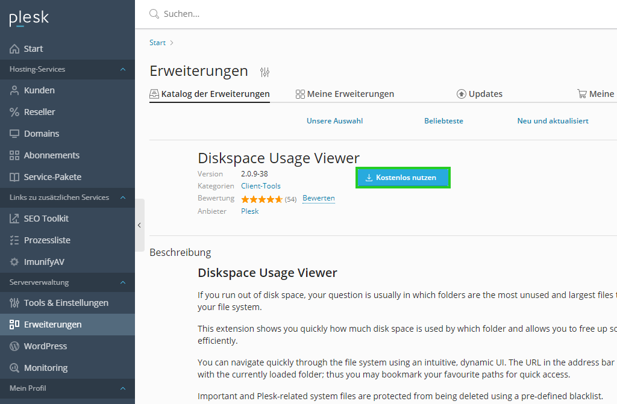Open Reseller percent icon
Viewport: 617px width, 404px height.
pyautogui.click(x=14, y=112)
